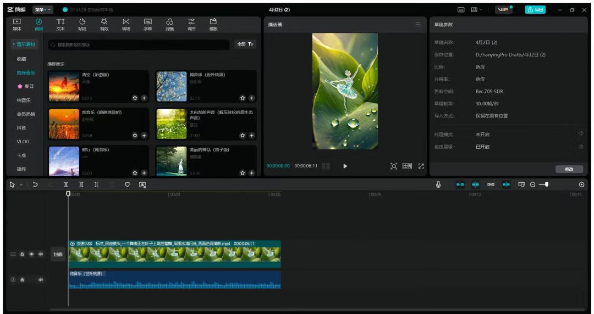Enter fullscreen preview mode
Screen dimensions: 594x314
click(421, 166)
